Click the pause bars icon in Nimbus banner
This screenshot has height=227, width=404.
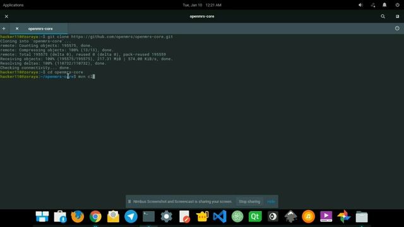pyautogui.click(x=129, y=202)
